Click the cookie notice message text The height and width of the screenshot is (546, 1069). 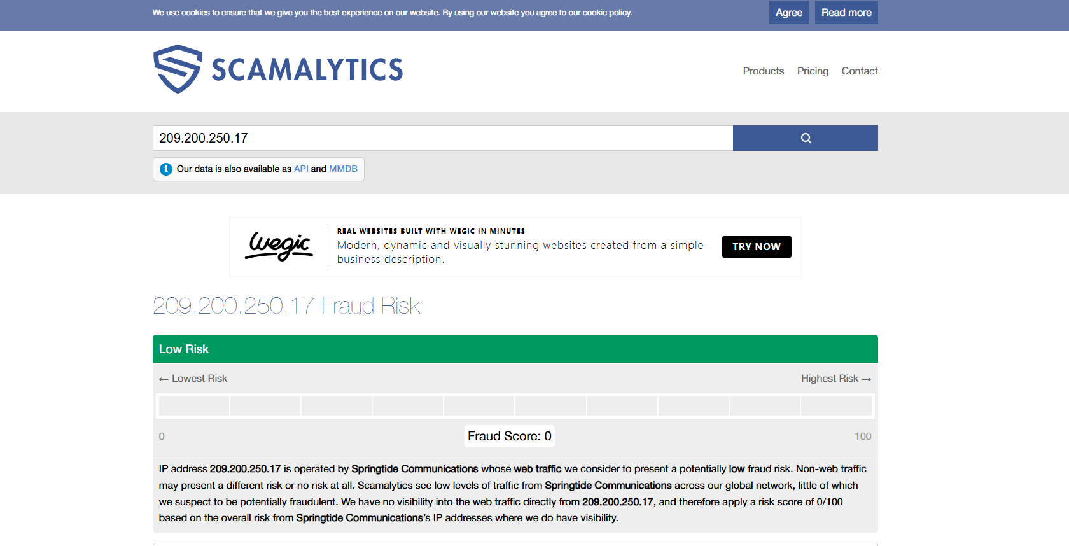pyautogui.click(x=392, y=13)
